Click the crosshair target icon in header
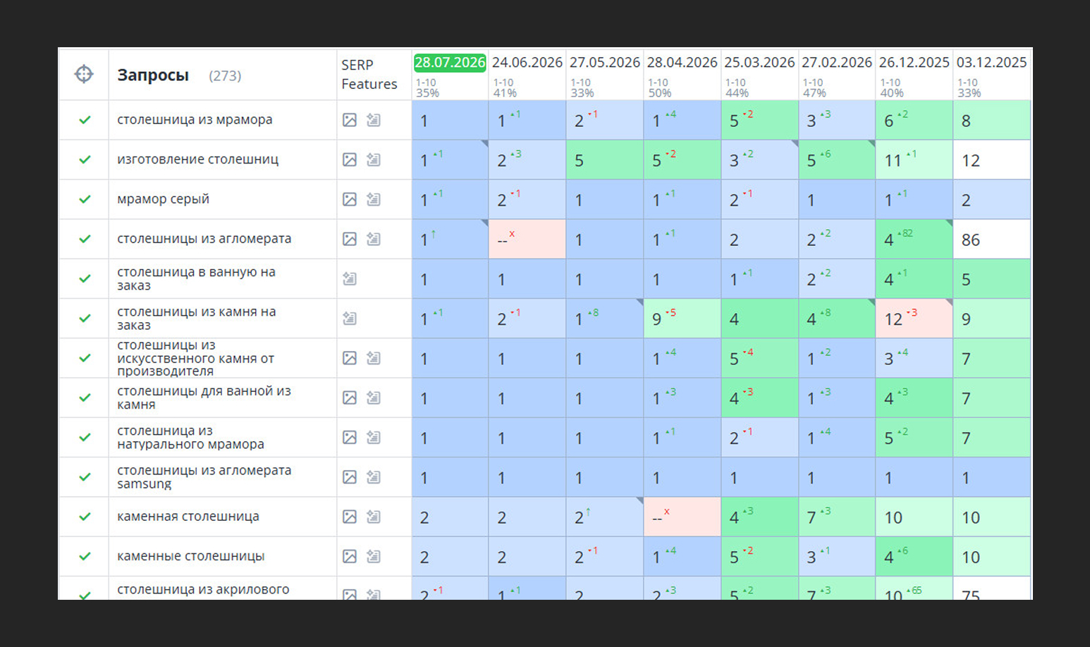Image resolution: width=1090 pixels, height=647 pixels. tap(84, 74)
